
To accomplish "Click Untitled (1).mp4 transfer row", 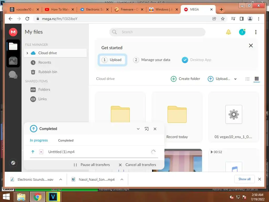I will pos(94,152).
